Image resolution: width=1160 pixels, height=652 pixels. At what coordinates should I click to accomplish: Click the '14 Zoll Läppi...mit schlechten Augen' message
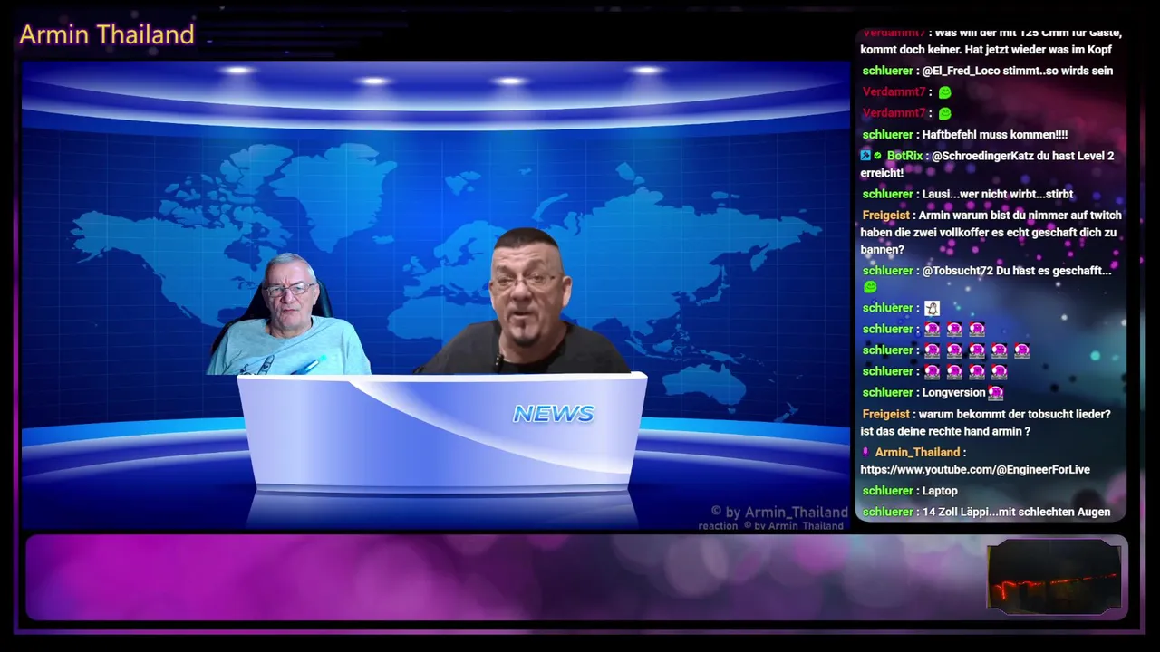point(1016,513)
